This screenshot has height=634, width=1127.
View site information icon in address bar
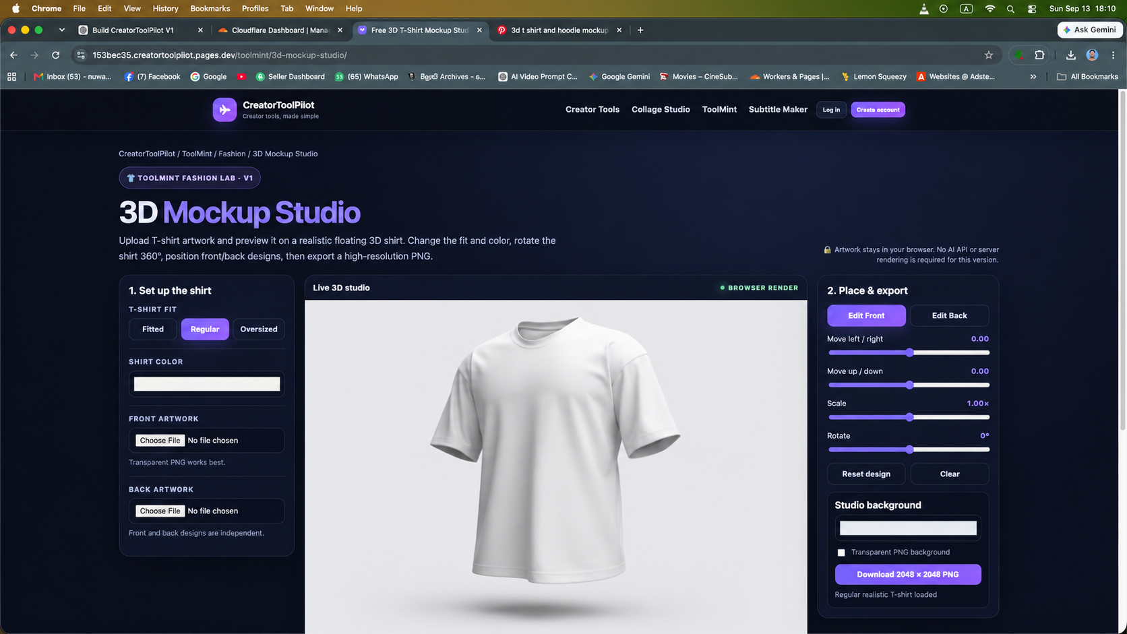(x=81, y=55)
